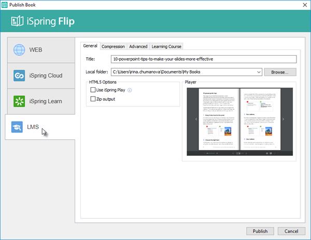Click the player preview thumbnail
The image size is (311, 240).
[x=239, y=122]
